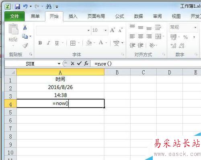Screen dimensions: 201x160
Task: Open the Name Box dropdown arrow
Action: (x=59, y=64)
